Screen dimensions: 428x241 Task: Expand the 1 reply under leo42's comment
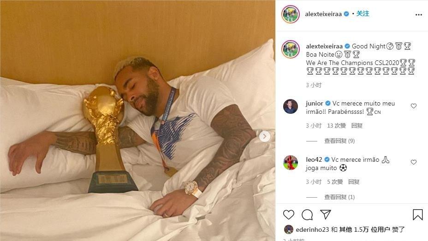click(x=339, y=197)
